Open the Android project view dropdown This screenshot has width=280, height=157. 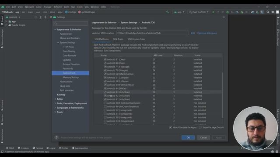pyautogui.click(x=13, y=17)
